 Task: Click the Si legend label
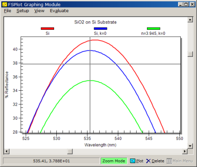(x=47, y=33)
